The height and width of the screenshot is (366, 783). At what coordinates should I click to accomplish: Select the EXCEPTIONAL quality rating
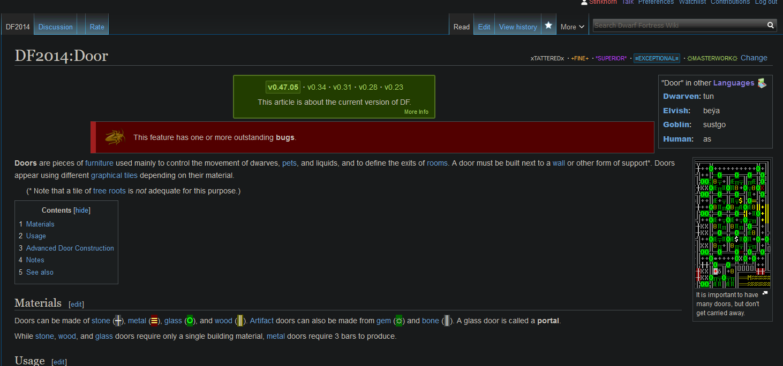point(657,58)
